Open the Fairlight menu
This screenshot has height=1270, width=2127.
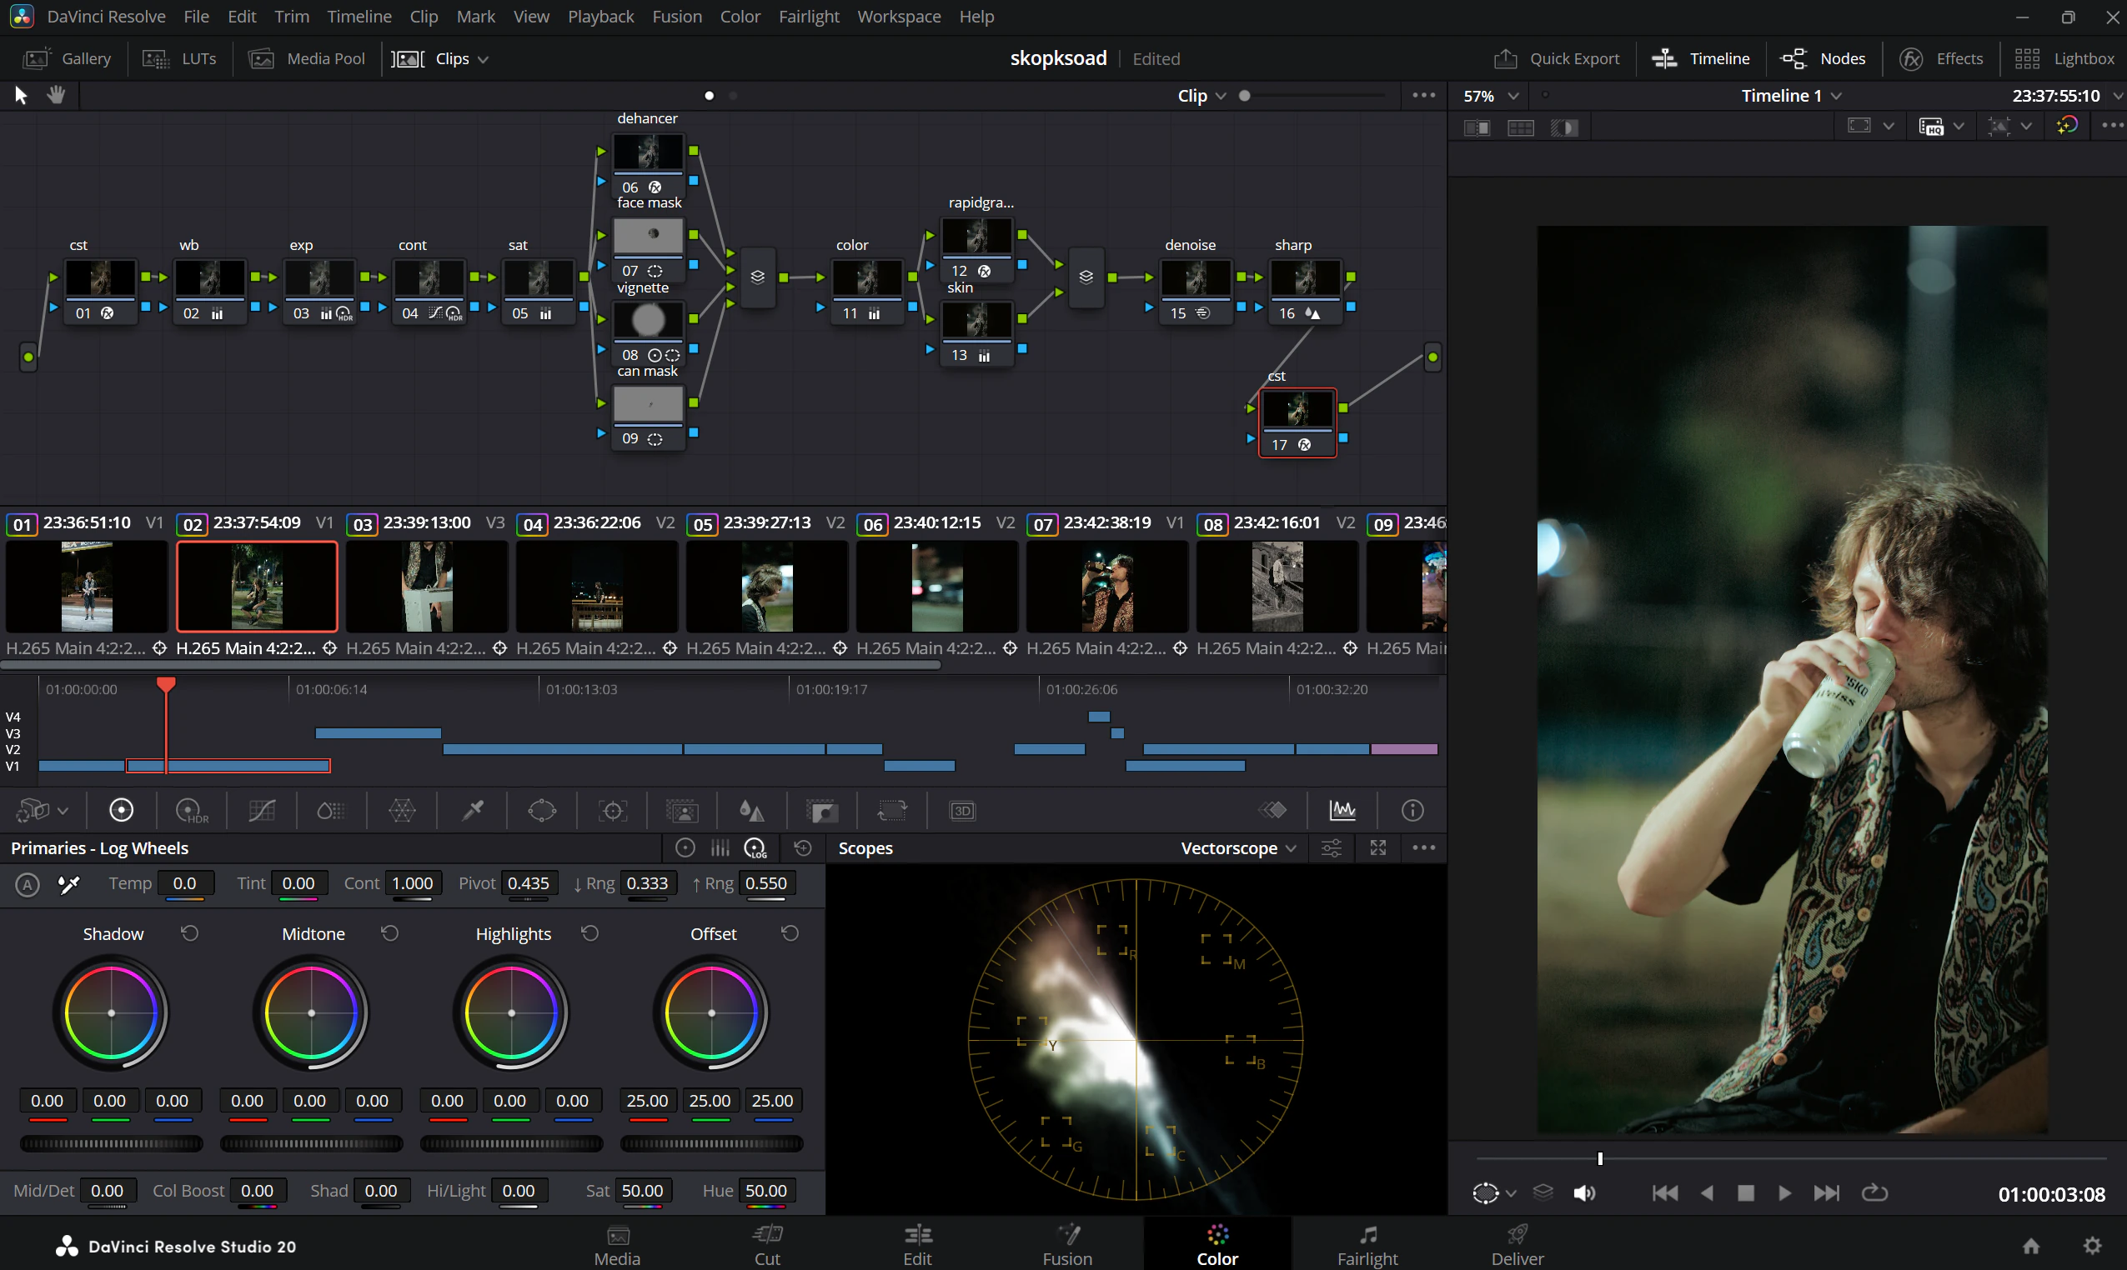click(808, 17)
